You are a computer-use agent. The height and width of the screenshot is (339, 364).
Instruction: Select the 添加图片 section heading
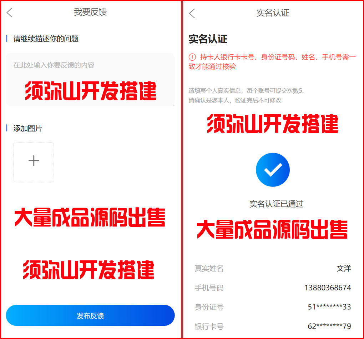click(x=27, y=128)
